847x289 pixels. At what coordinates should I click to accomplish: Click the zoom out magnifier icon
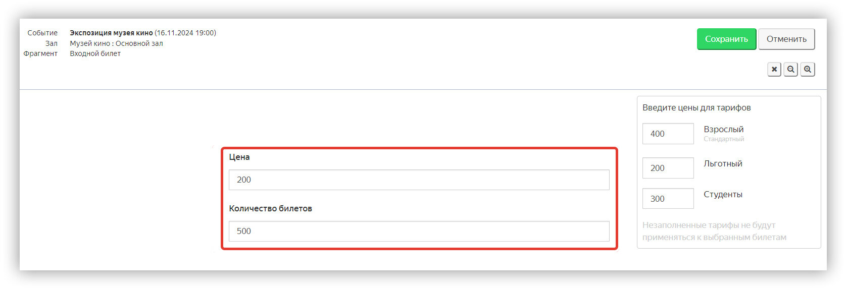[791, 70]
